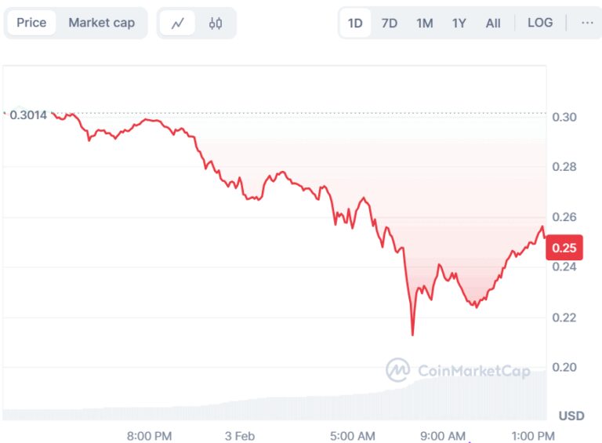Toggle LOG scale on chart
Viewport: 602px width, 443px height.
[x=540, y=23]
